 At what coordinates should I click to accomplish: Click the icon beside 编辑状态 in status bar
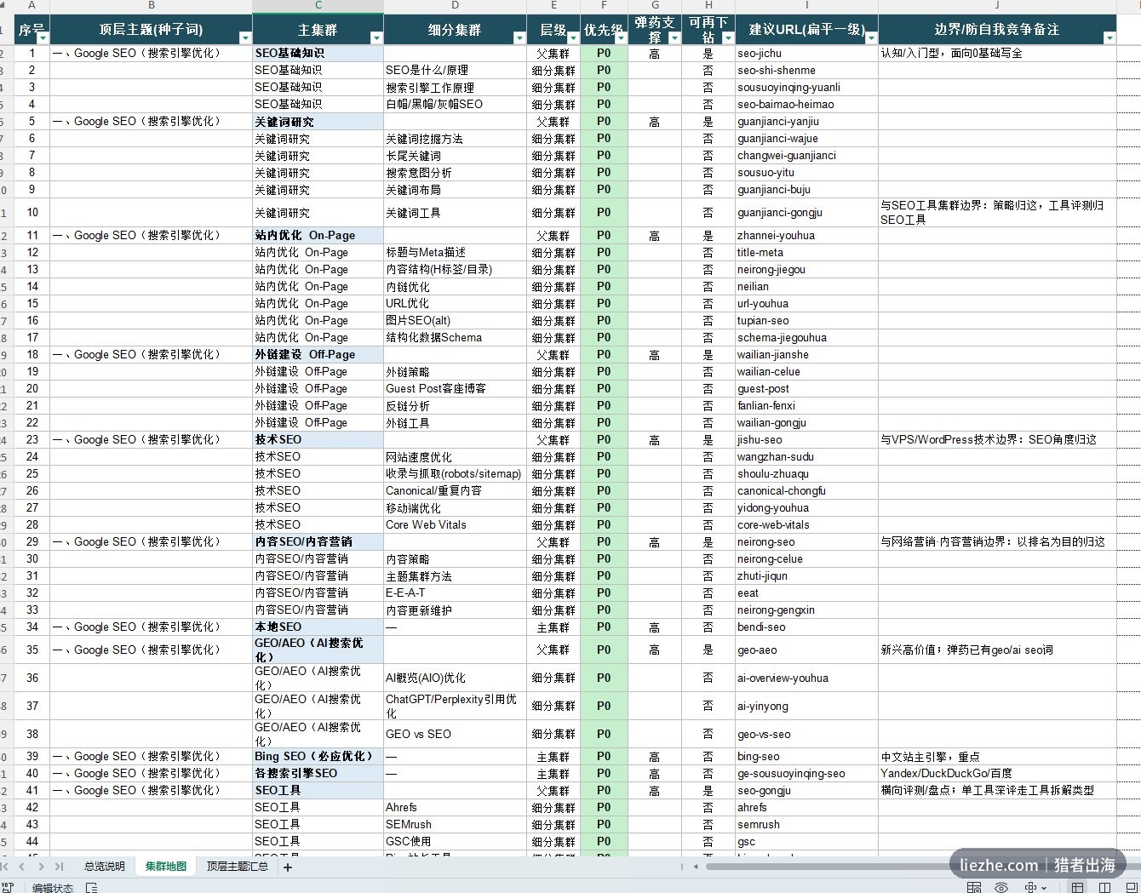click(91, 887)
